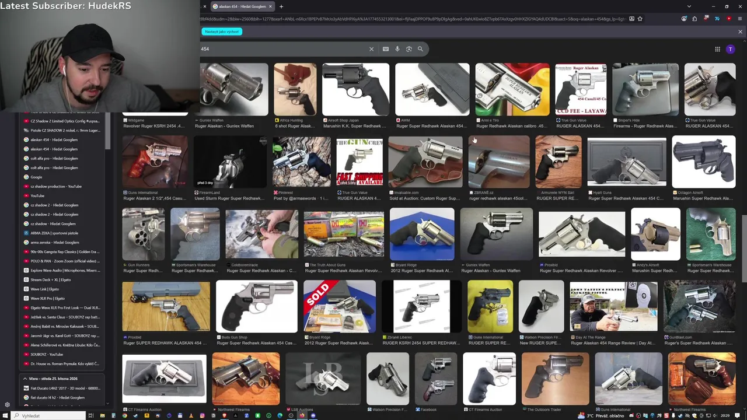The image size is (747, 420).
Task: Open history entry Dr. House vs. Roman Prymula
Action: coord(61,363)
